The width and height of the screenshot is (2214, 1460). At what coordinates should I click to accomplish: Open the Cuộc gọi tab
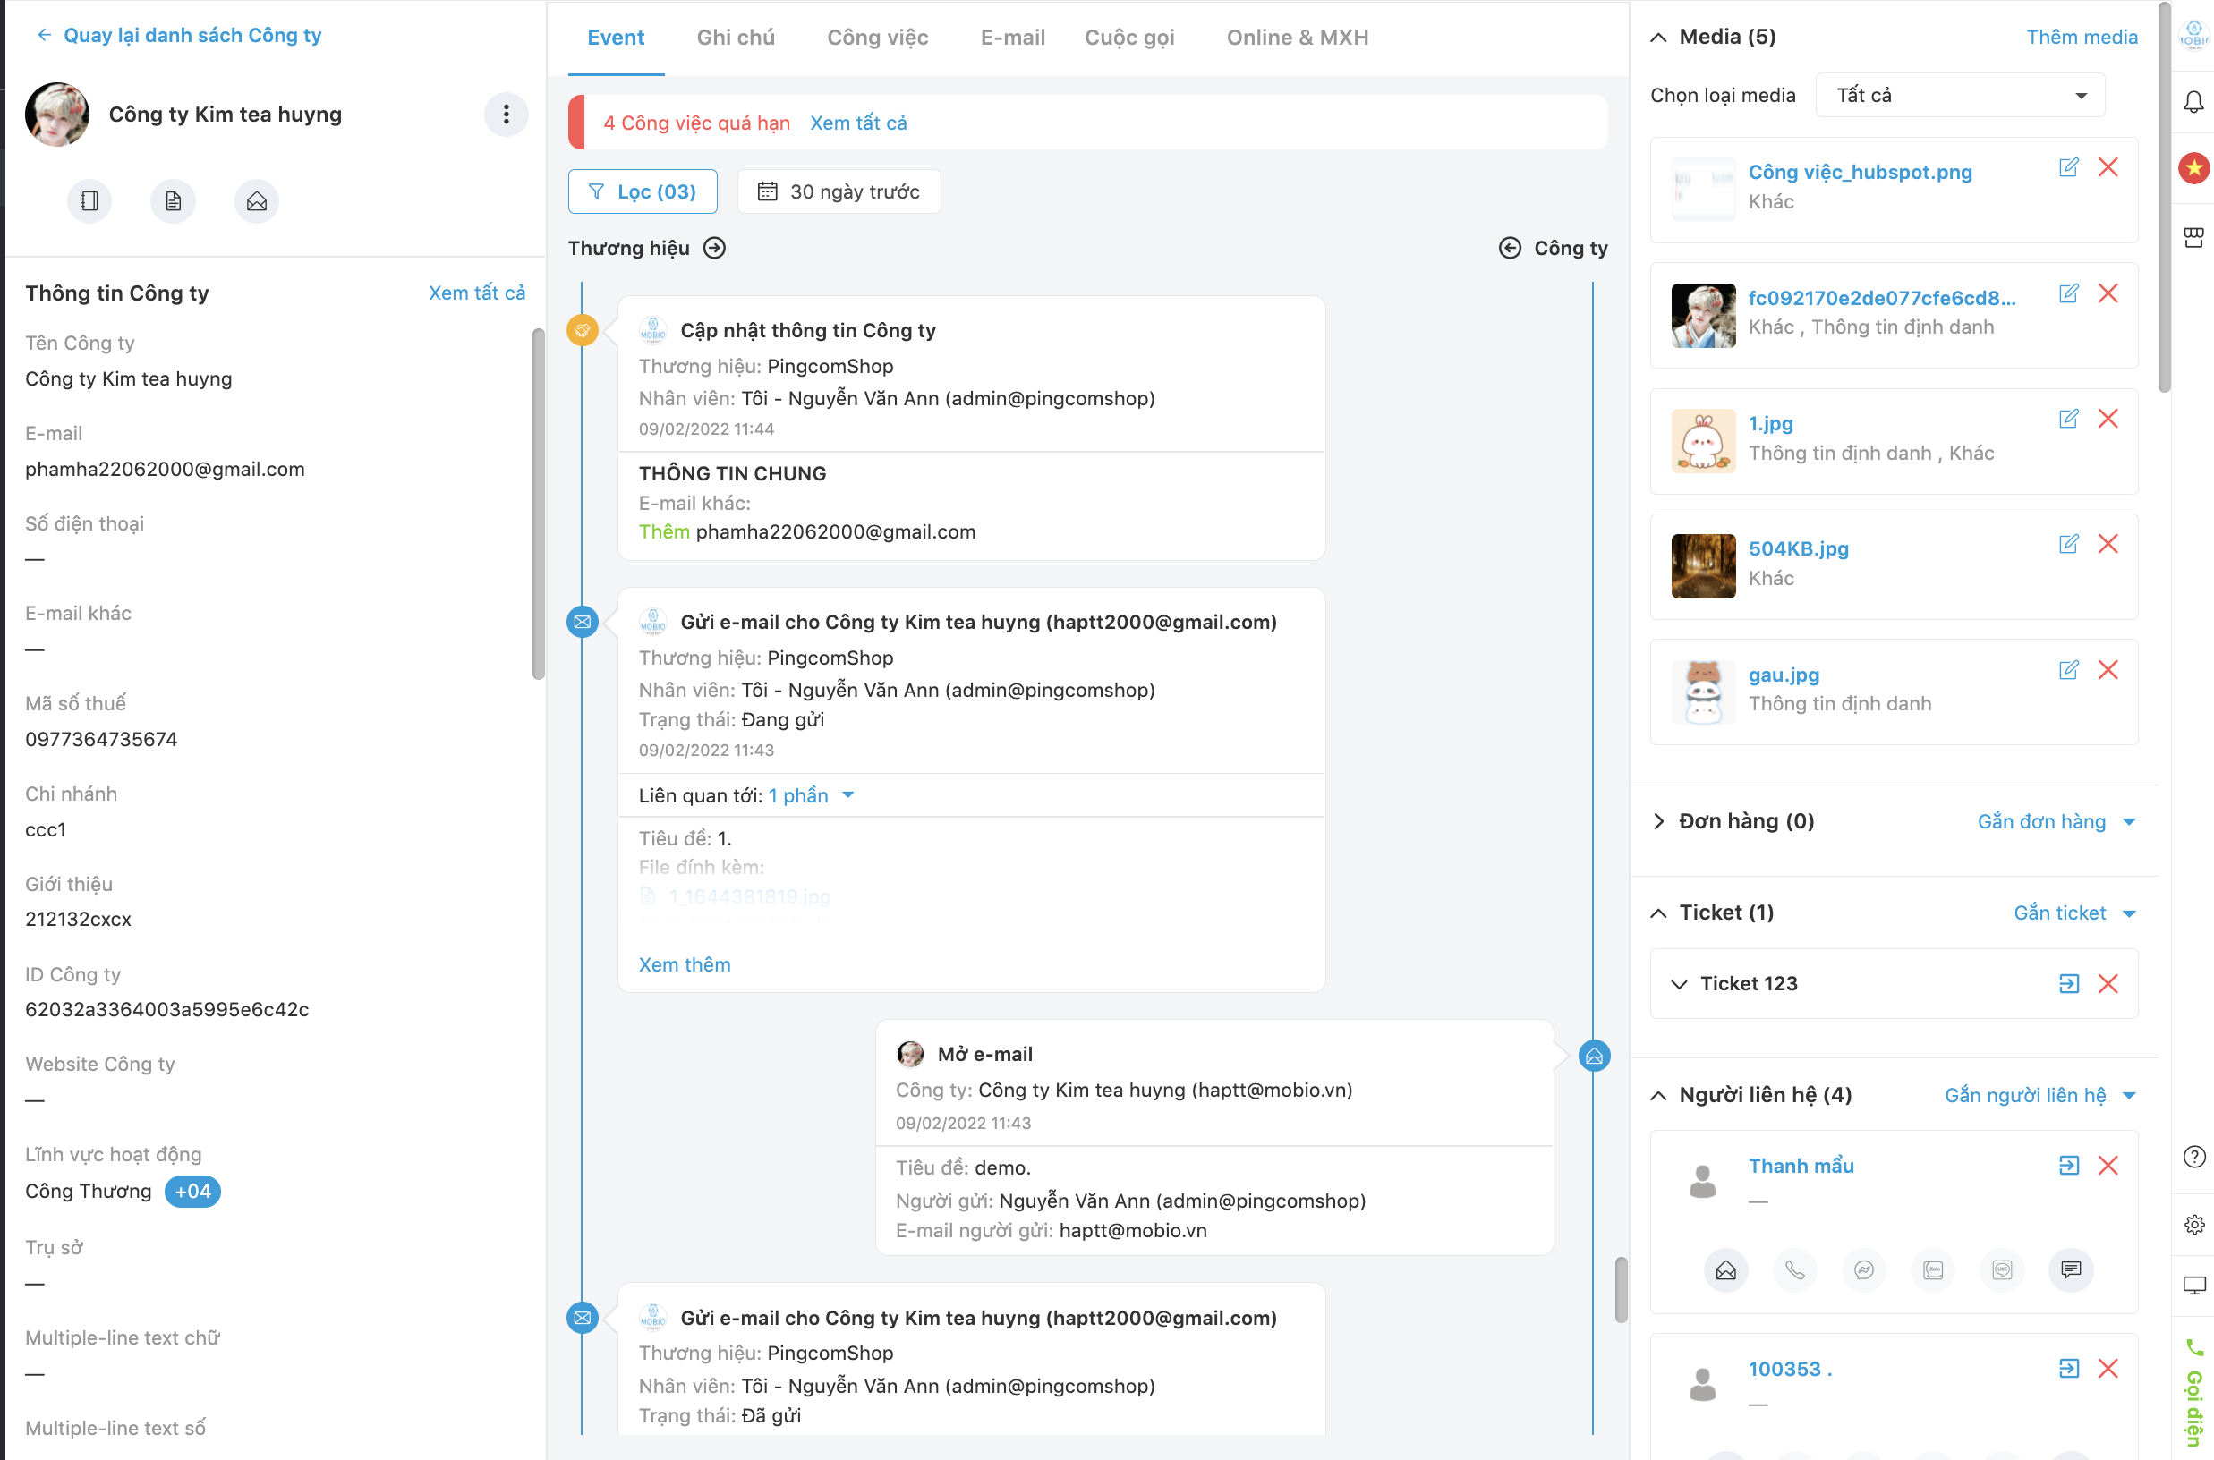1128,38
